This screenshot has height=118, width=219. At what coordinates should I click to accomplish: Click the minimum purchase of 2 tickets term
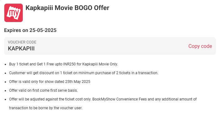tap(84, 73)
